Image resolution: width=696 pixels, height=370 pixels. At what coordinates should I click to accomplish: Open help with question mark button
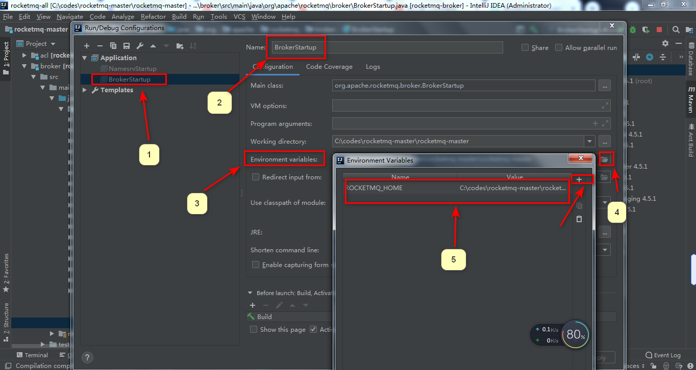(x=87, y=357)
